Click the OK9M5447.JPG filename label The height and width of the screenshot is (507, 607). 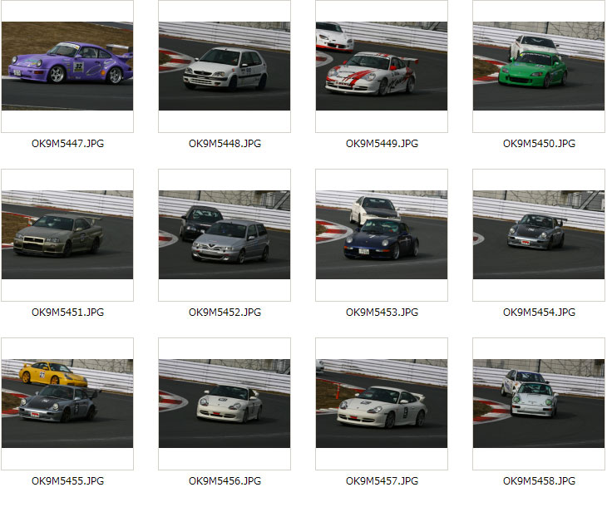[67, 144]
